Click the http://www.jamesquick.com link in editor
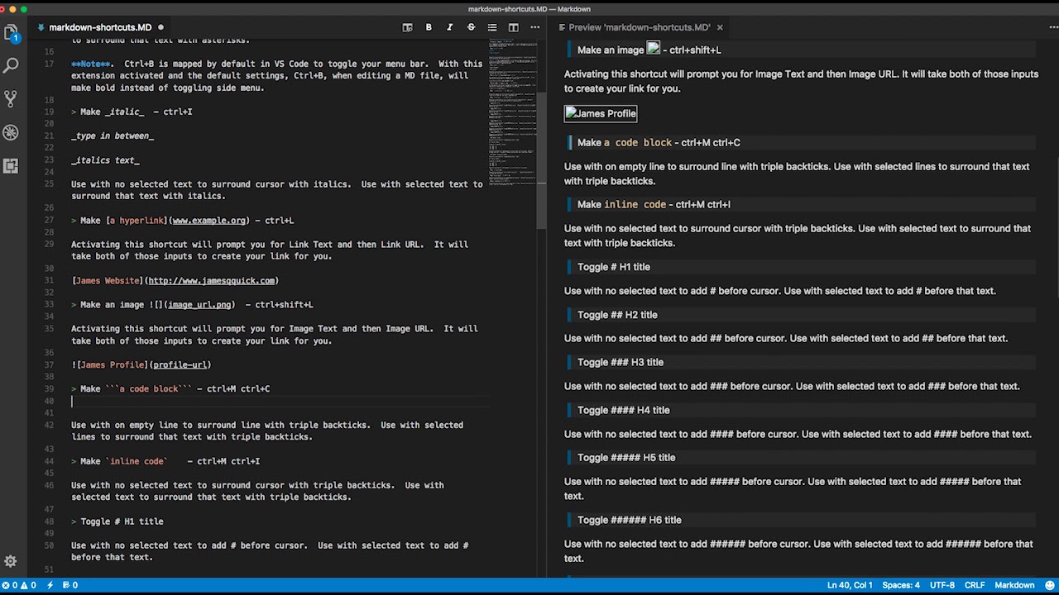The image size is (1059, 595). pos(212,281)
